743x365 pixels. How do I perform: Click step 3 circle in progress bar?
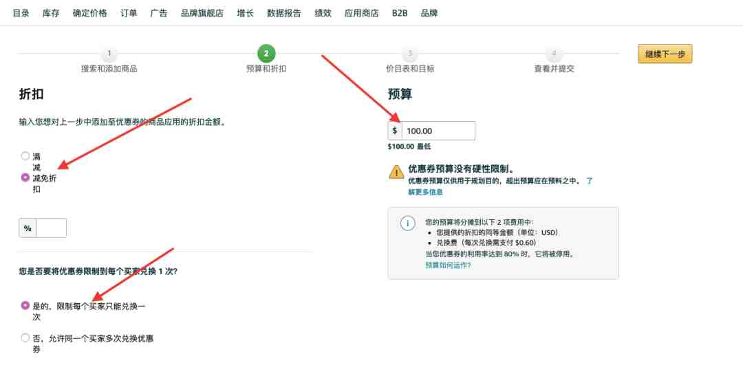(x=410, y=54)
